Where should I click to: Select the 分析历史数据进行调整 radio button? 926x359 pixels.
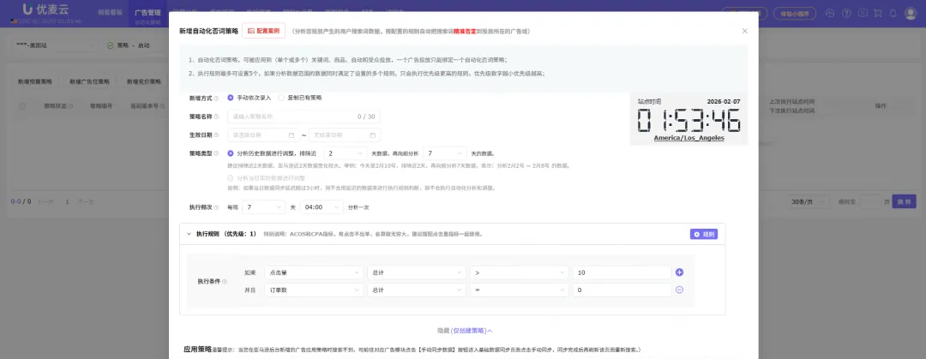(231, 153)
